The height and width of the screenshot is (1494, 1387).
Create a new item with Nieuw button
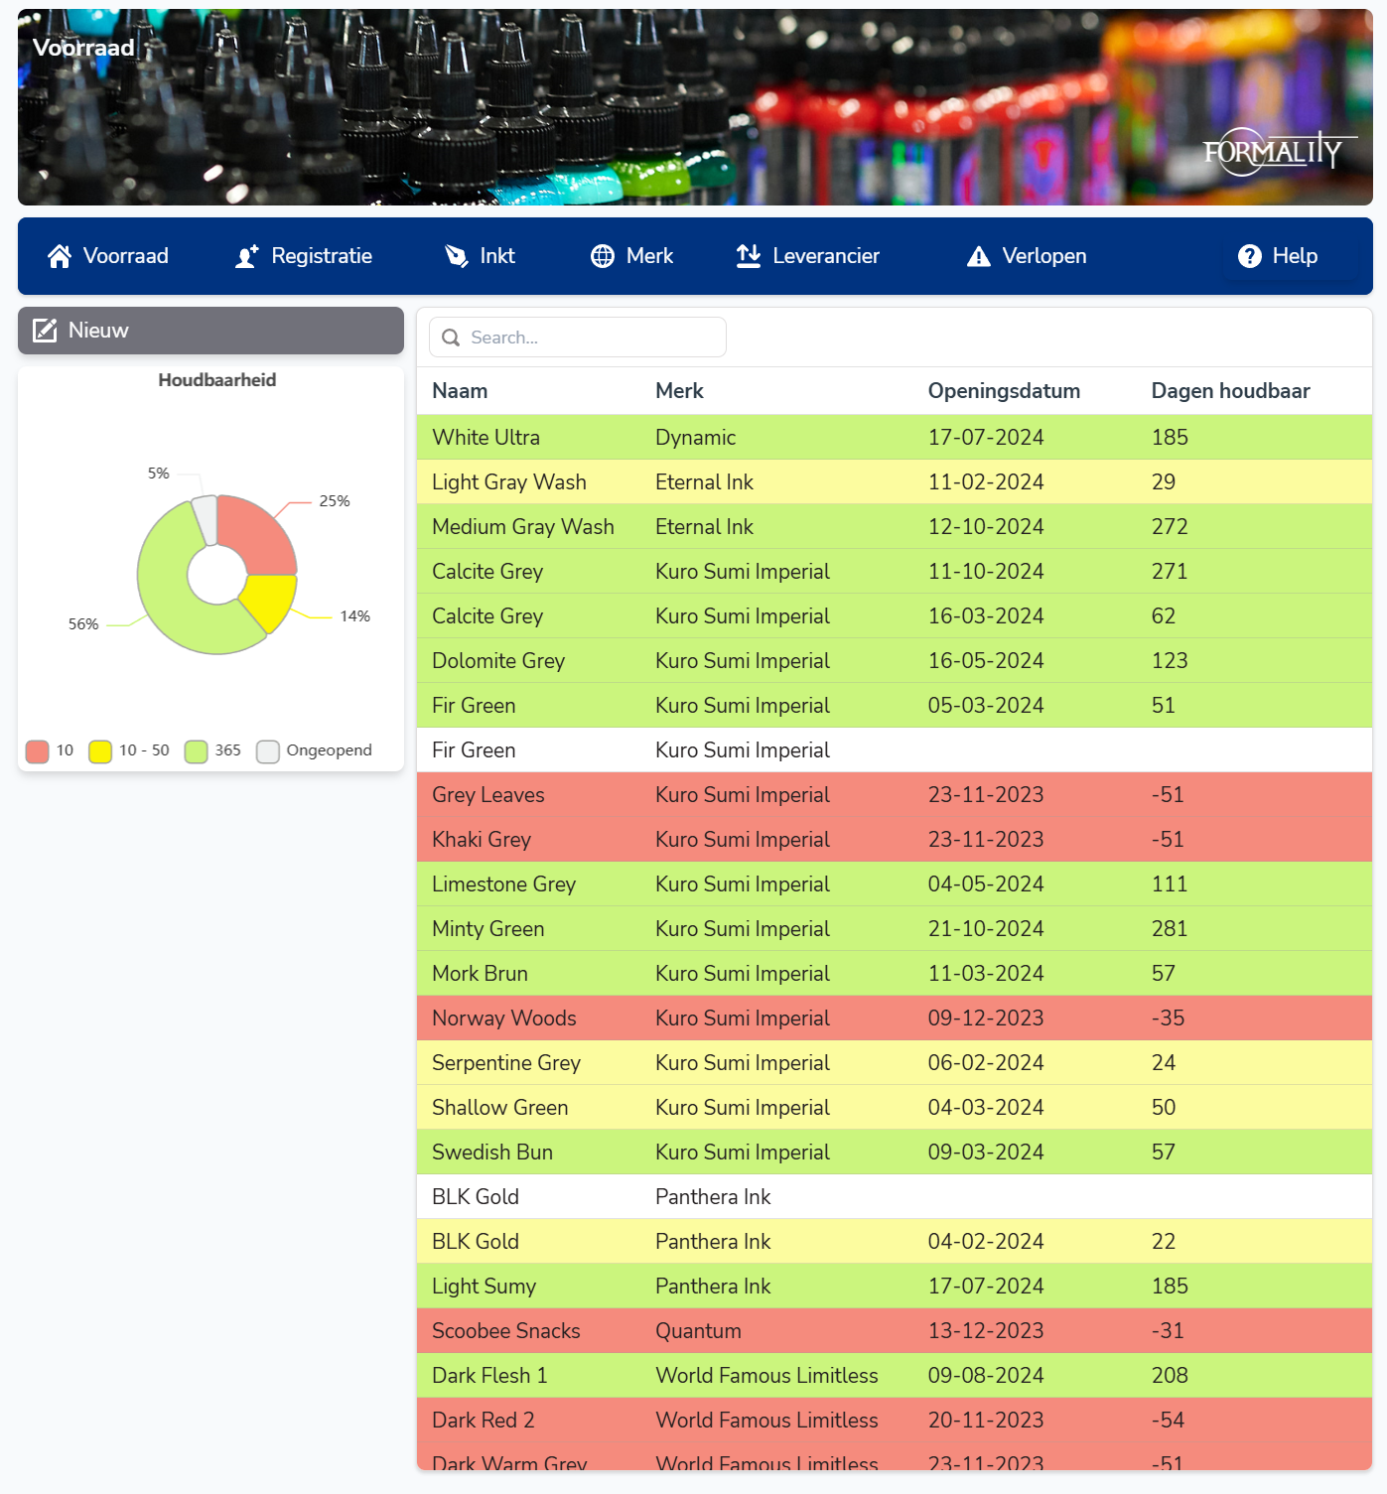(x=210, y=331)
